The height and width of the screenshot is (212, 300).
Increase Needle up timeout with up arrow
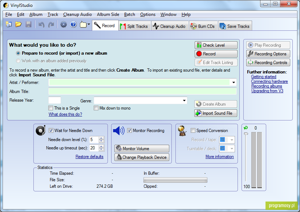pyautogui.click(x=101, y=147)
